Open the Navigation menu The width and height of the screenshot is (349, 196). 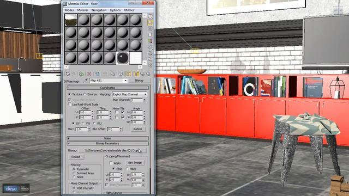(x=99, y=10)
